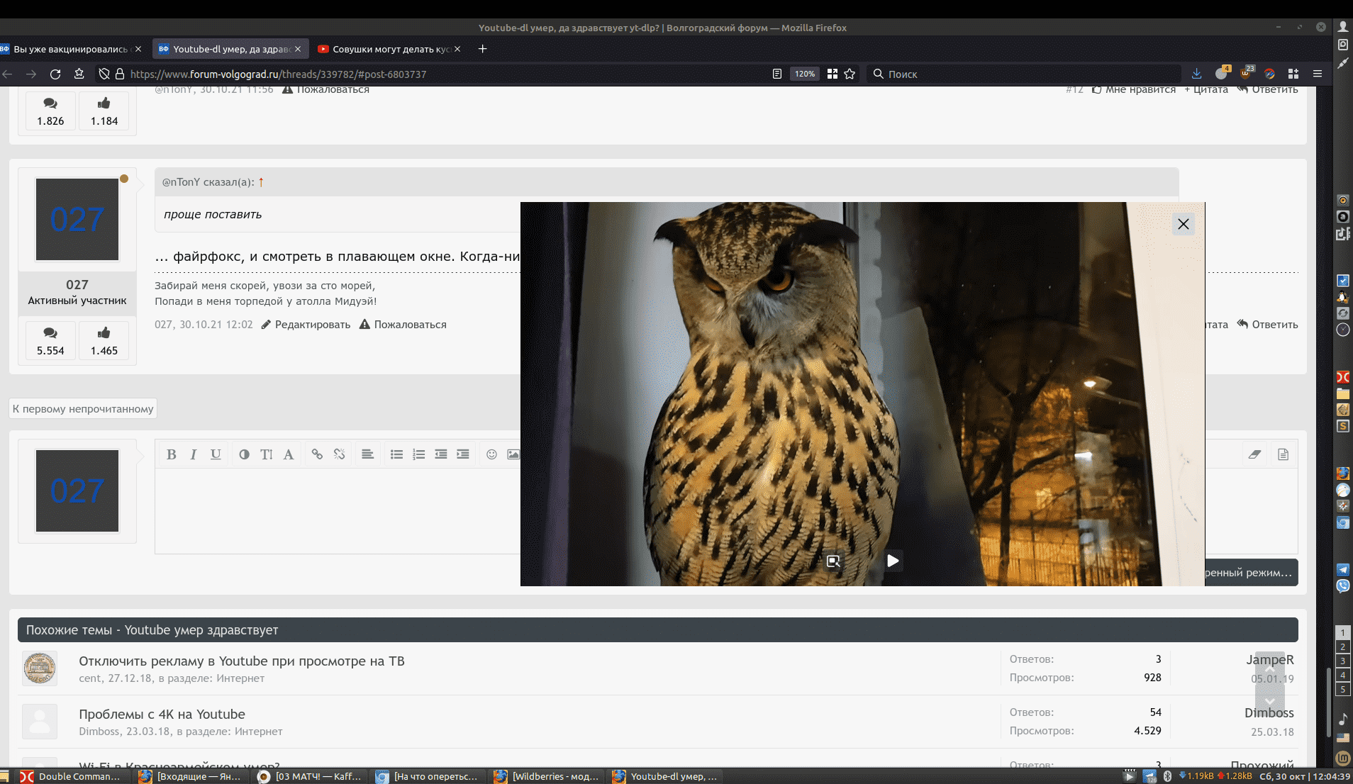Toggle bold formatting in reply editor
Image resolution: width=1353 pixels, height=784 pixels.
(x=171, y=454)
